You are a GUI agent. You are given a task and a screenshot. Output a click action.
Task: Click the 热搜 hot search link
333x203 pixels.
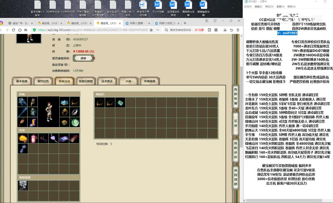[x=200, y=30]
